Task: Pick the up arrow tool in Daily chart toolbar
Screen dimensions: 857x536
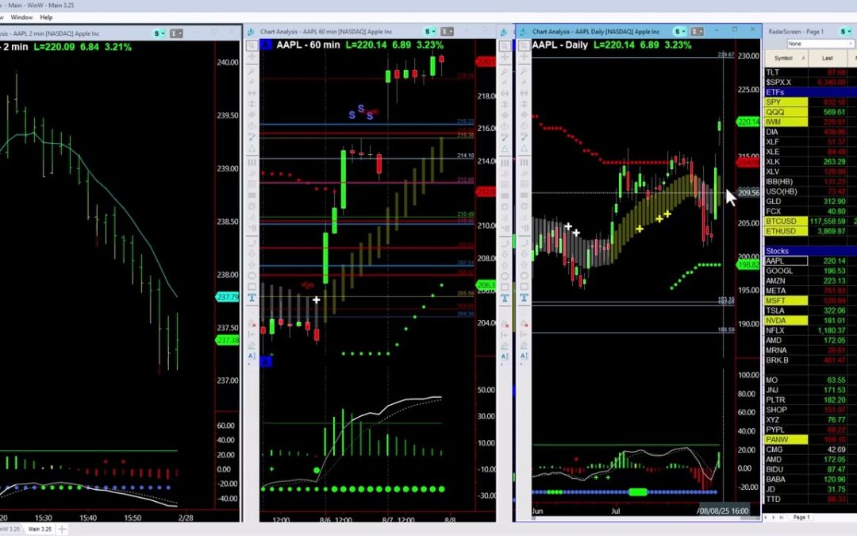Action: [524, 264]
